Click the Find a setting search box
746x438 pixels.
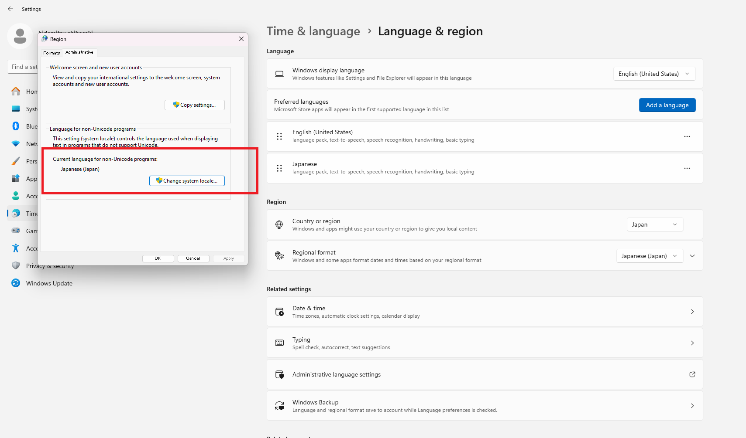pyautogui.click(x=23, y=67)
